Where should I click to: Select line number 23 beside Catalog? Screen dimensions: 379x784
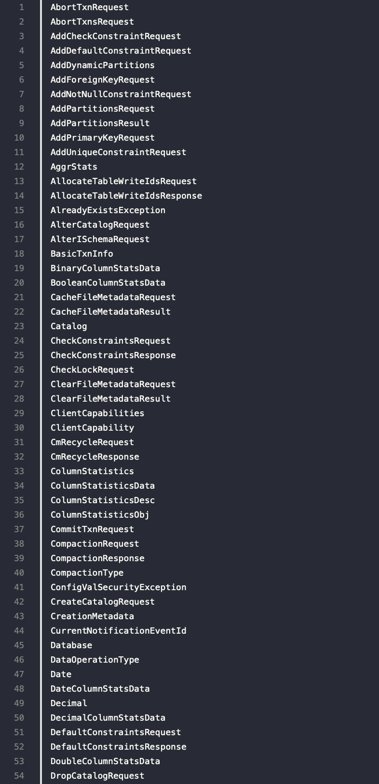tap(19, 326)
